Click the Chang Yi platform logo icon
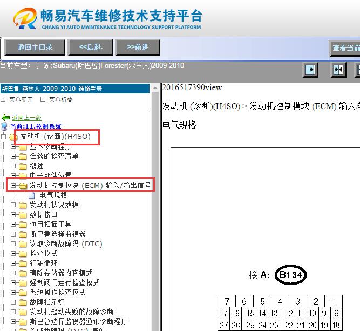This screenshot has height=331, width=360. click(x=25, y=18)
